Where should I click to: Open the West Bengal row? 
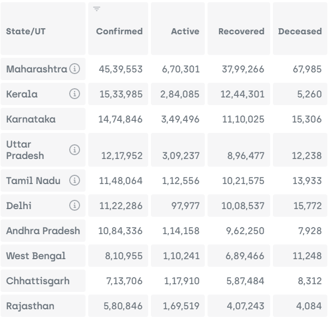click(35, 256)
